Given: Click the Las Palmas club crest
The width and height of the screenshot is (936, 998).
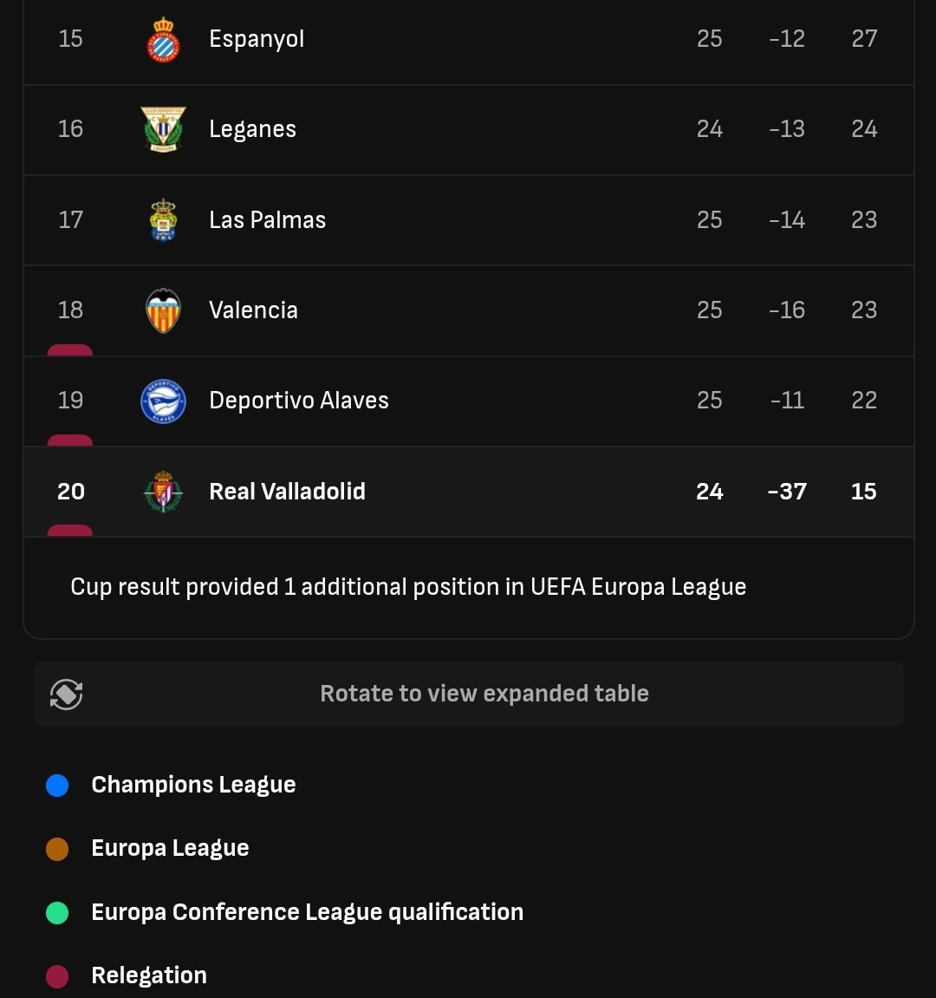Looking at the screenshot, I should pyautogui.click(x=163, y=219).
